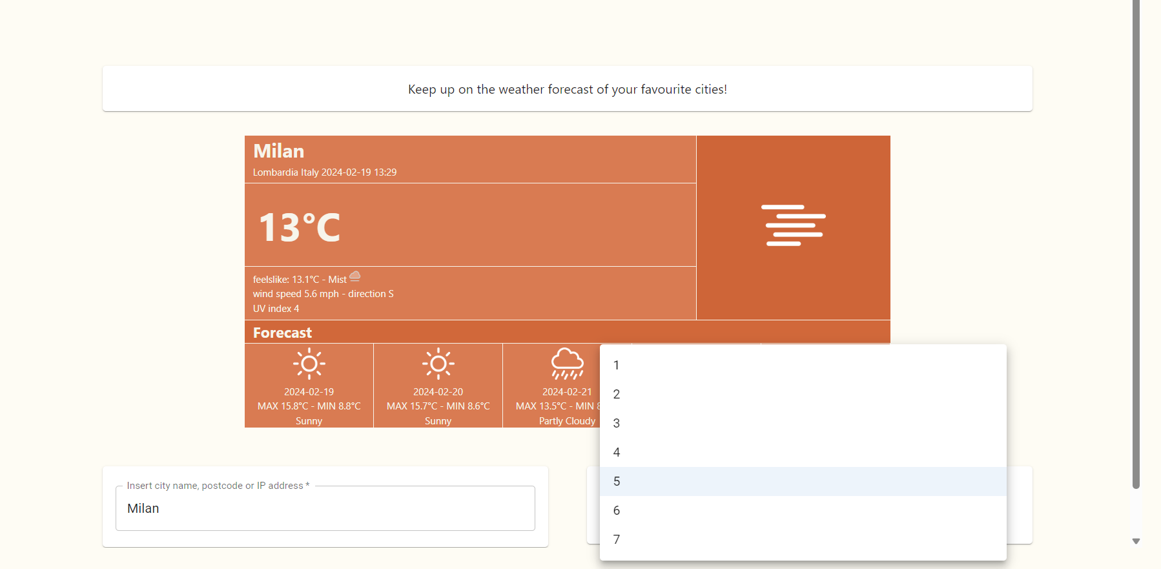Click the Lombardia Italy date text

pos(325,172)
